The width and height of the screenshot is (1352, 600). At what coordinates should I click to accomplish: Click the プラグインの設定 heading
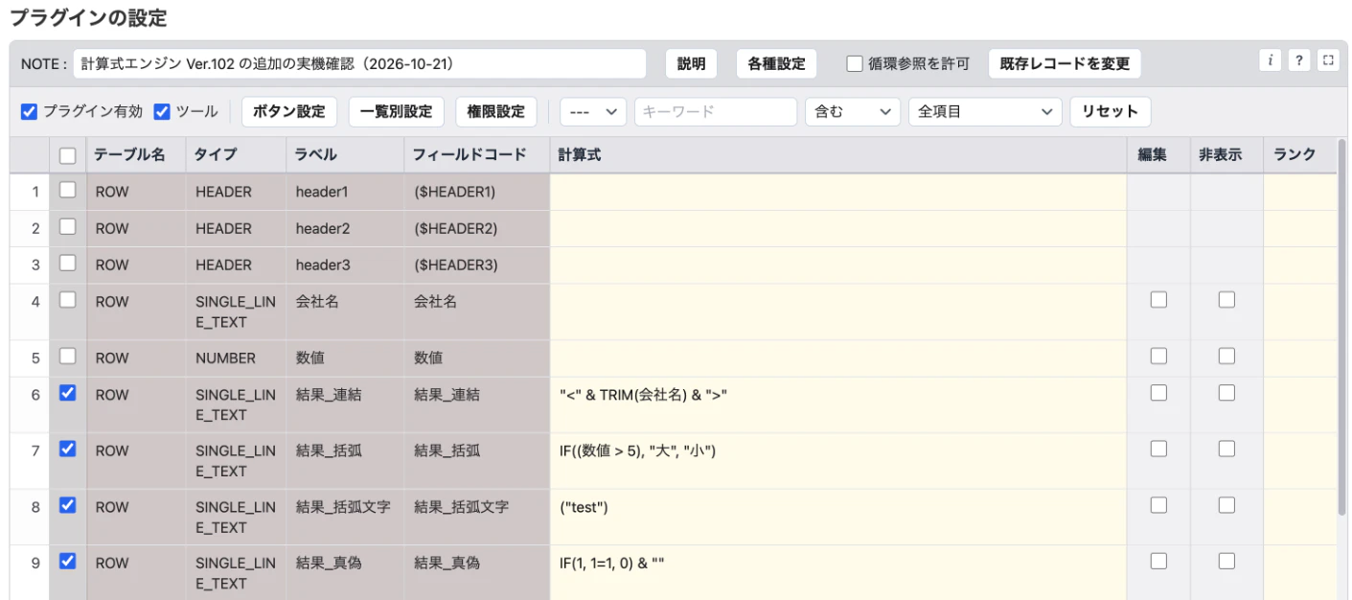(88, 17)
